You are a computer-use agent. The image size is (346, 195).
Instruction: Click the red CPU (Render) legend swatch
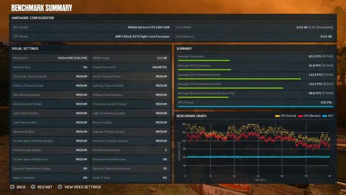point(301,116)
